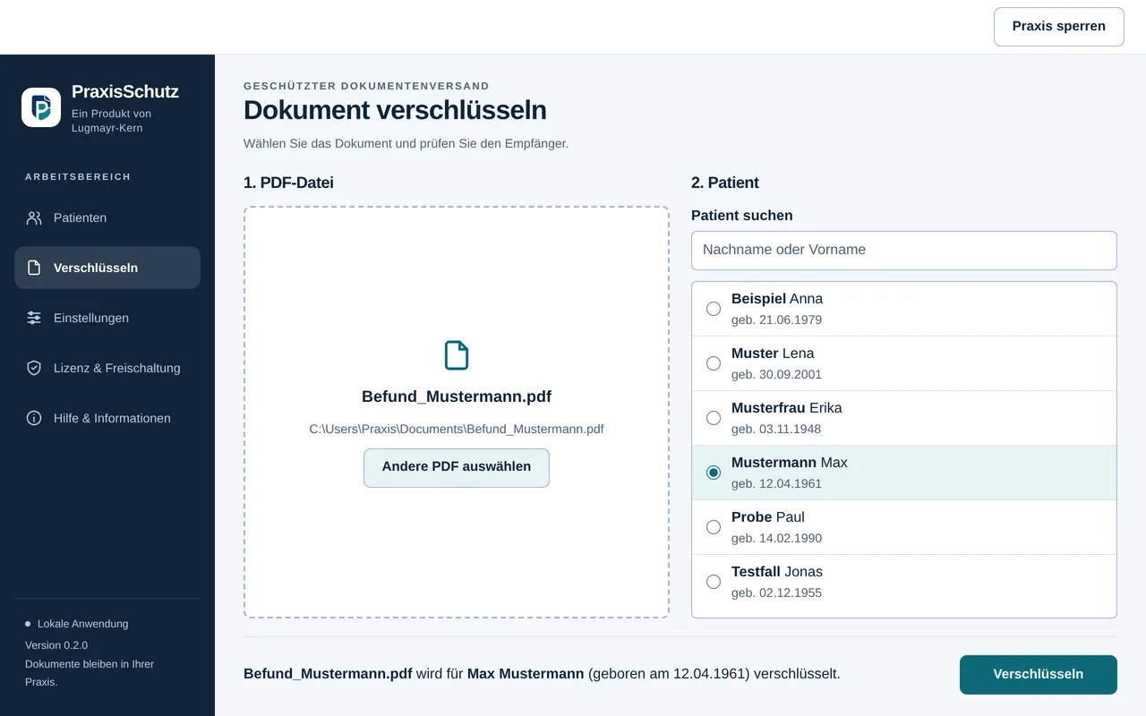Click the PDF file icon in drop zone
This screenshot has height=716, width=1146.
(x=457, y=355)
